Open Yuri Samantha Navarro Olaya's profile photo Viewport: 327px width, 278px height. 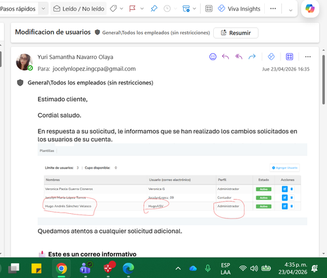24,62
